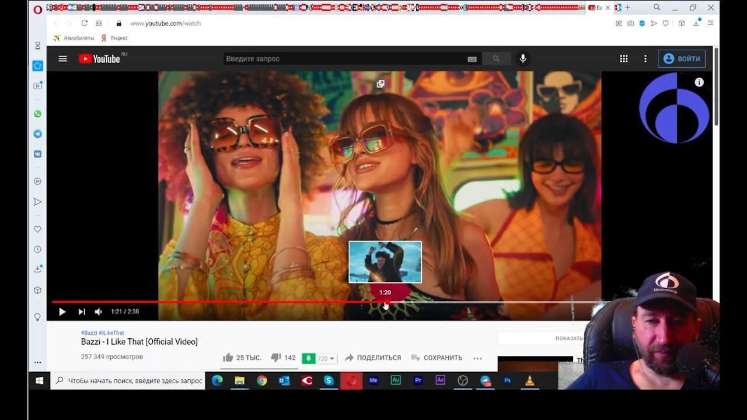The width and height of the screenshot is (747, 420).
Task: Open Windows Start menu
Action: tap(40, 381)
